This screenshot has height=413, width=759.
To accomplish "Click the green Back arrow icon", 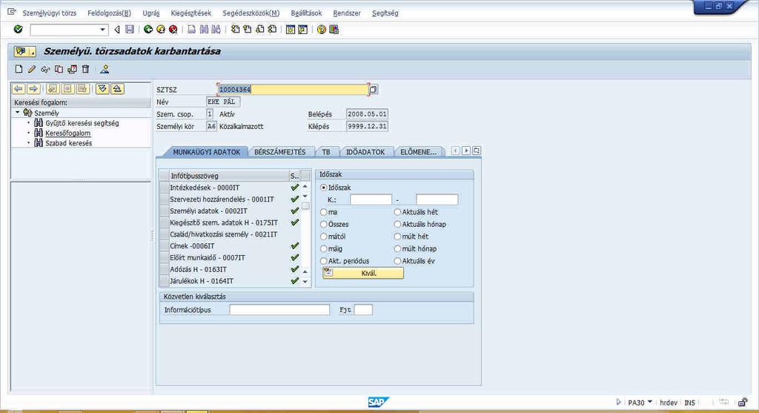I will click(148, 30).
